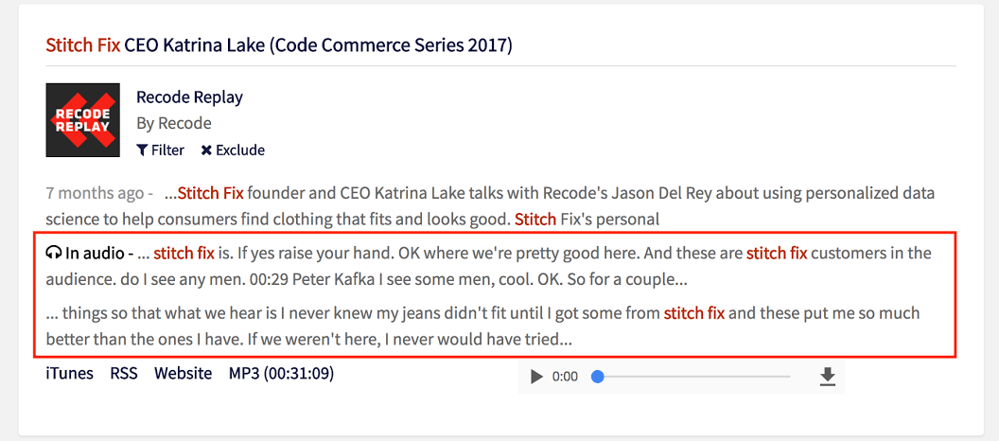Viewport: 999px width, 441px height.
Task: Click the Recode Replay podcast artwork
Action: pyautogui.click(x=83, y=120)
